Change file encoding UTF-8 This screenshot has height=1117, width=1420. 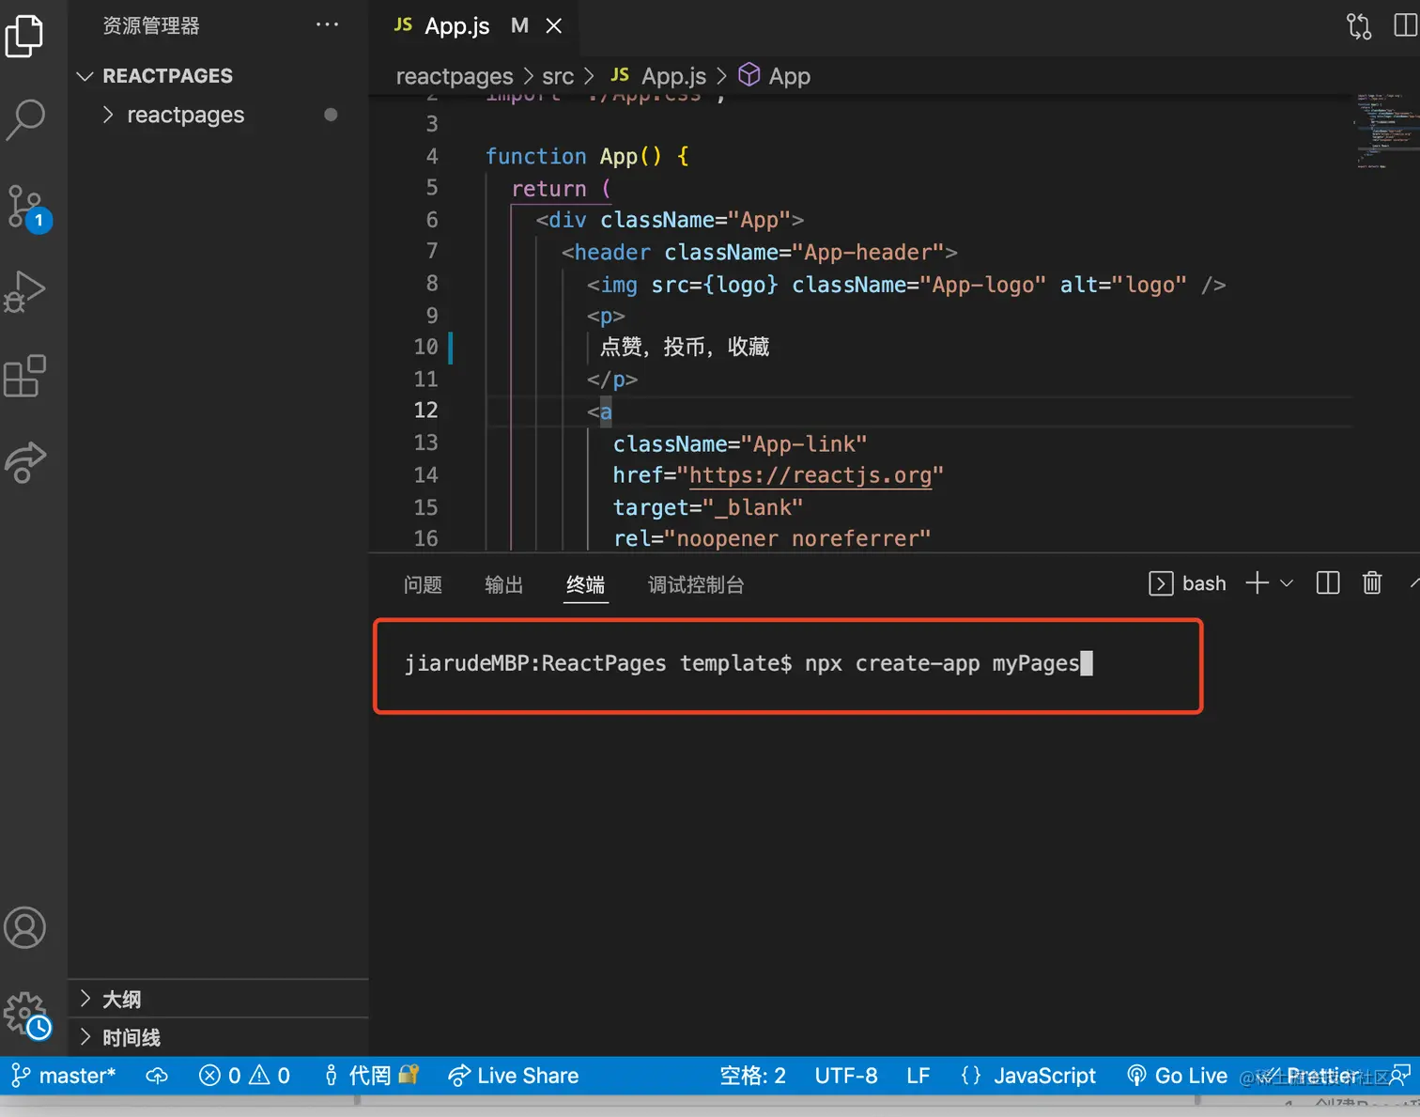[846, 1076]
